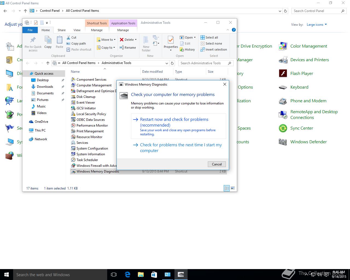Click the Cut scissors command
The height and width of the screenshot is (280, 350).
pyautogui.click(x=72, y=37)
